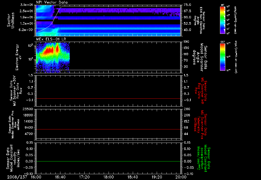Click the '23500' scanner position tick label
The height and width of the screenshot is (180, 261).
coord(28,109)
